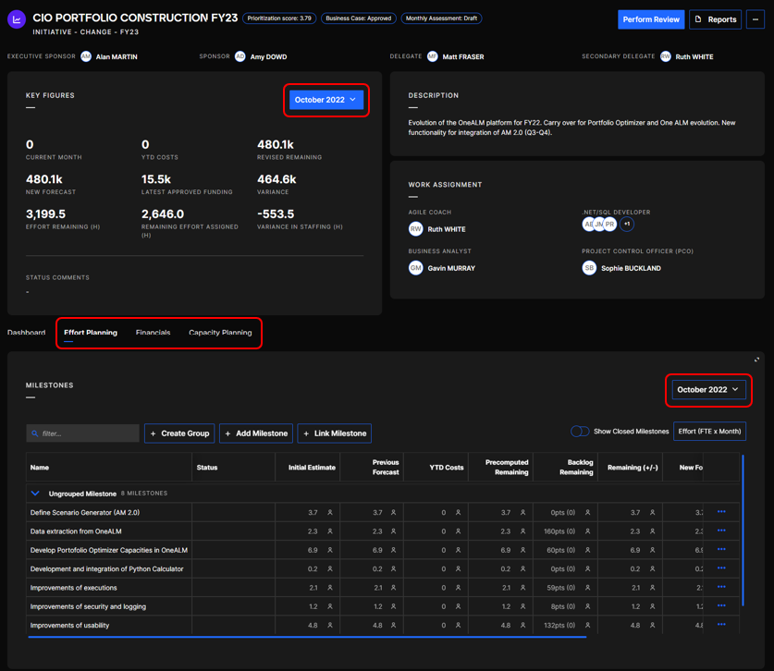Go to the Dashboard tab
This screenshot has height=671, width=774.
click(26, 333)
